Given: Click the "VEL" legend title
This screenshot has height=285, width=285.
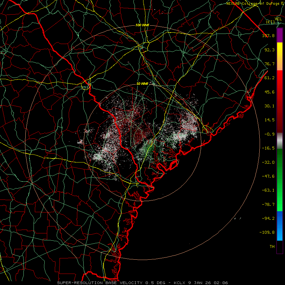Looking at the screenshot, I should (x=278, y=19).
